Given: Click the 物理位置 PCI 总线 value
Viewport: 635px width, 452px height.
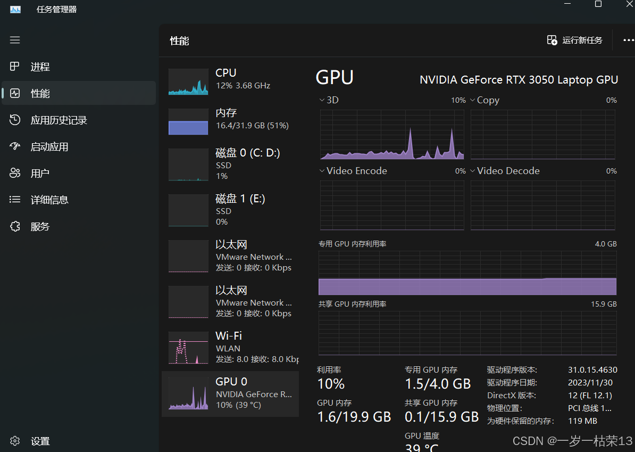Looking at the screenshot, I should click(590, 408).
